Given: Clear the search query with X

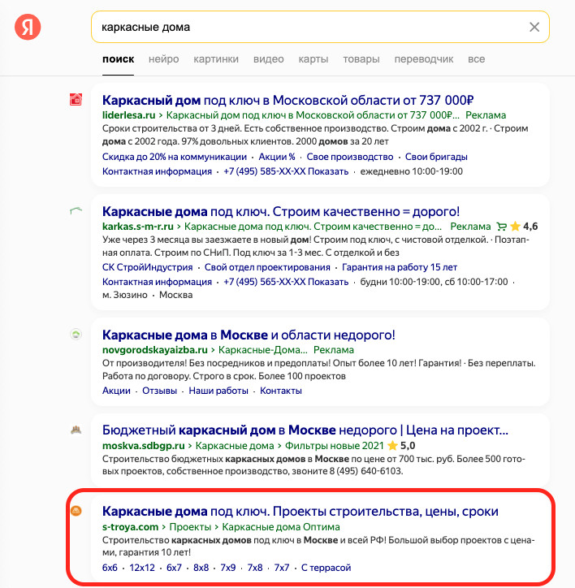Looking at the screenshot, I should 534,28.
